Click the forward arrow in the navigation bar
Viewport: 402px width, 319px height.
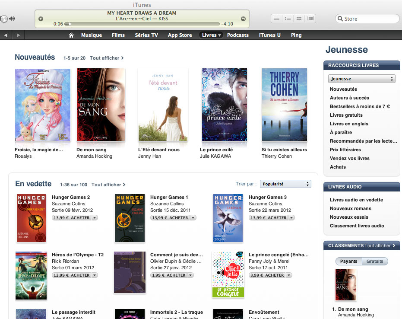18,35
